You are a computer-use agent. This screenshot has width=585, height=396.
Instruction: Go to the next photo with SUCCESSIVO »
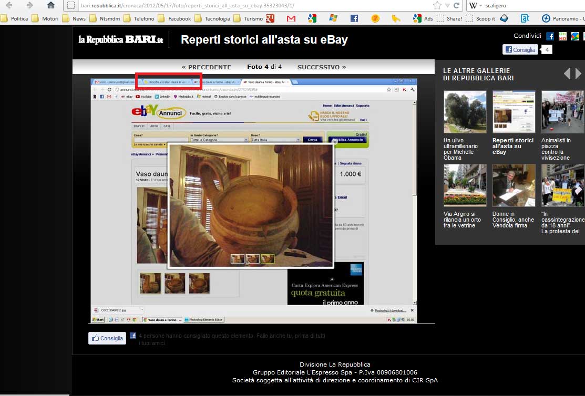point(322,67)
